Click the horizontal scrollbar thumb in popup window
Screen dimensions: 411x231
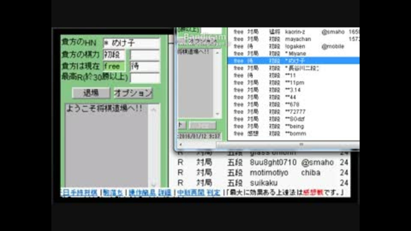288,145
